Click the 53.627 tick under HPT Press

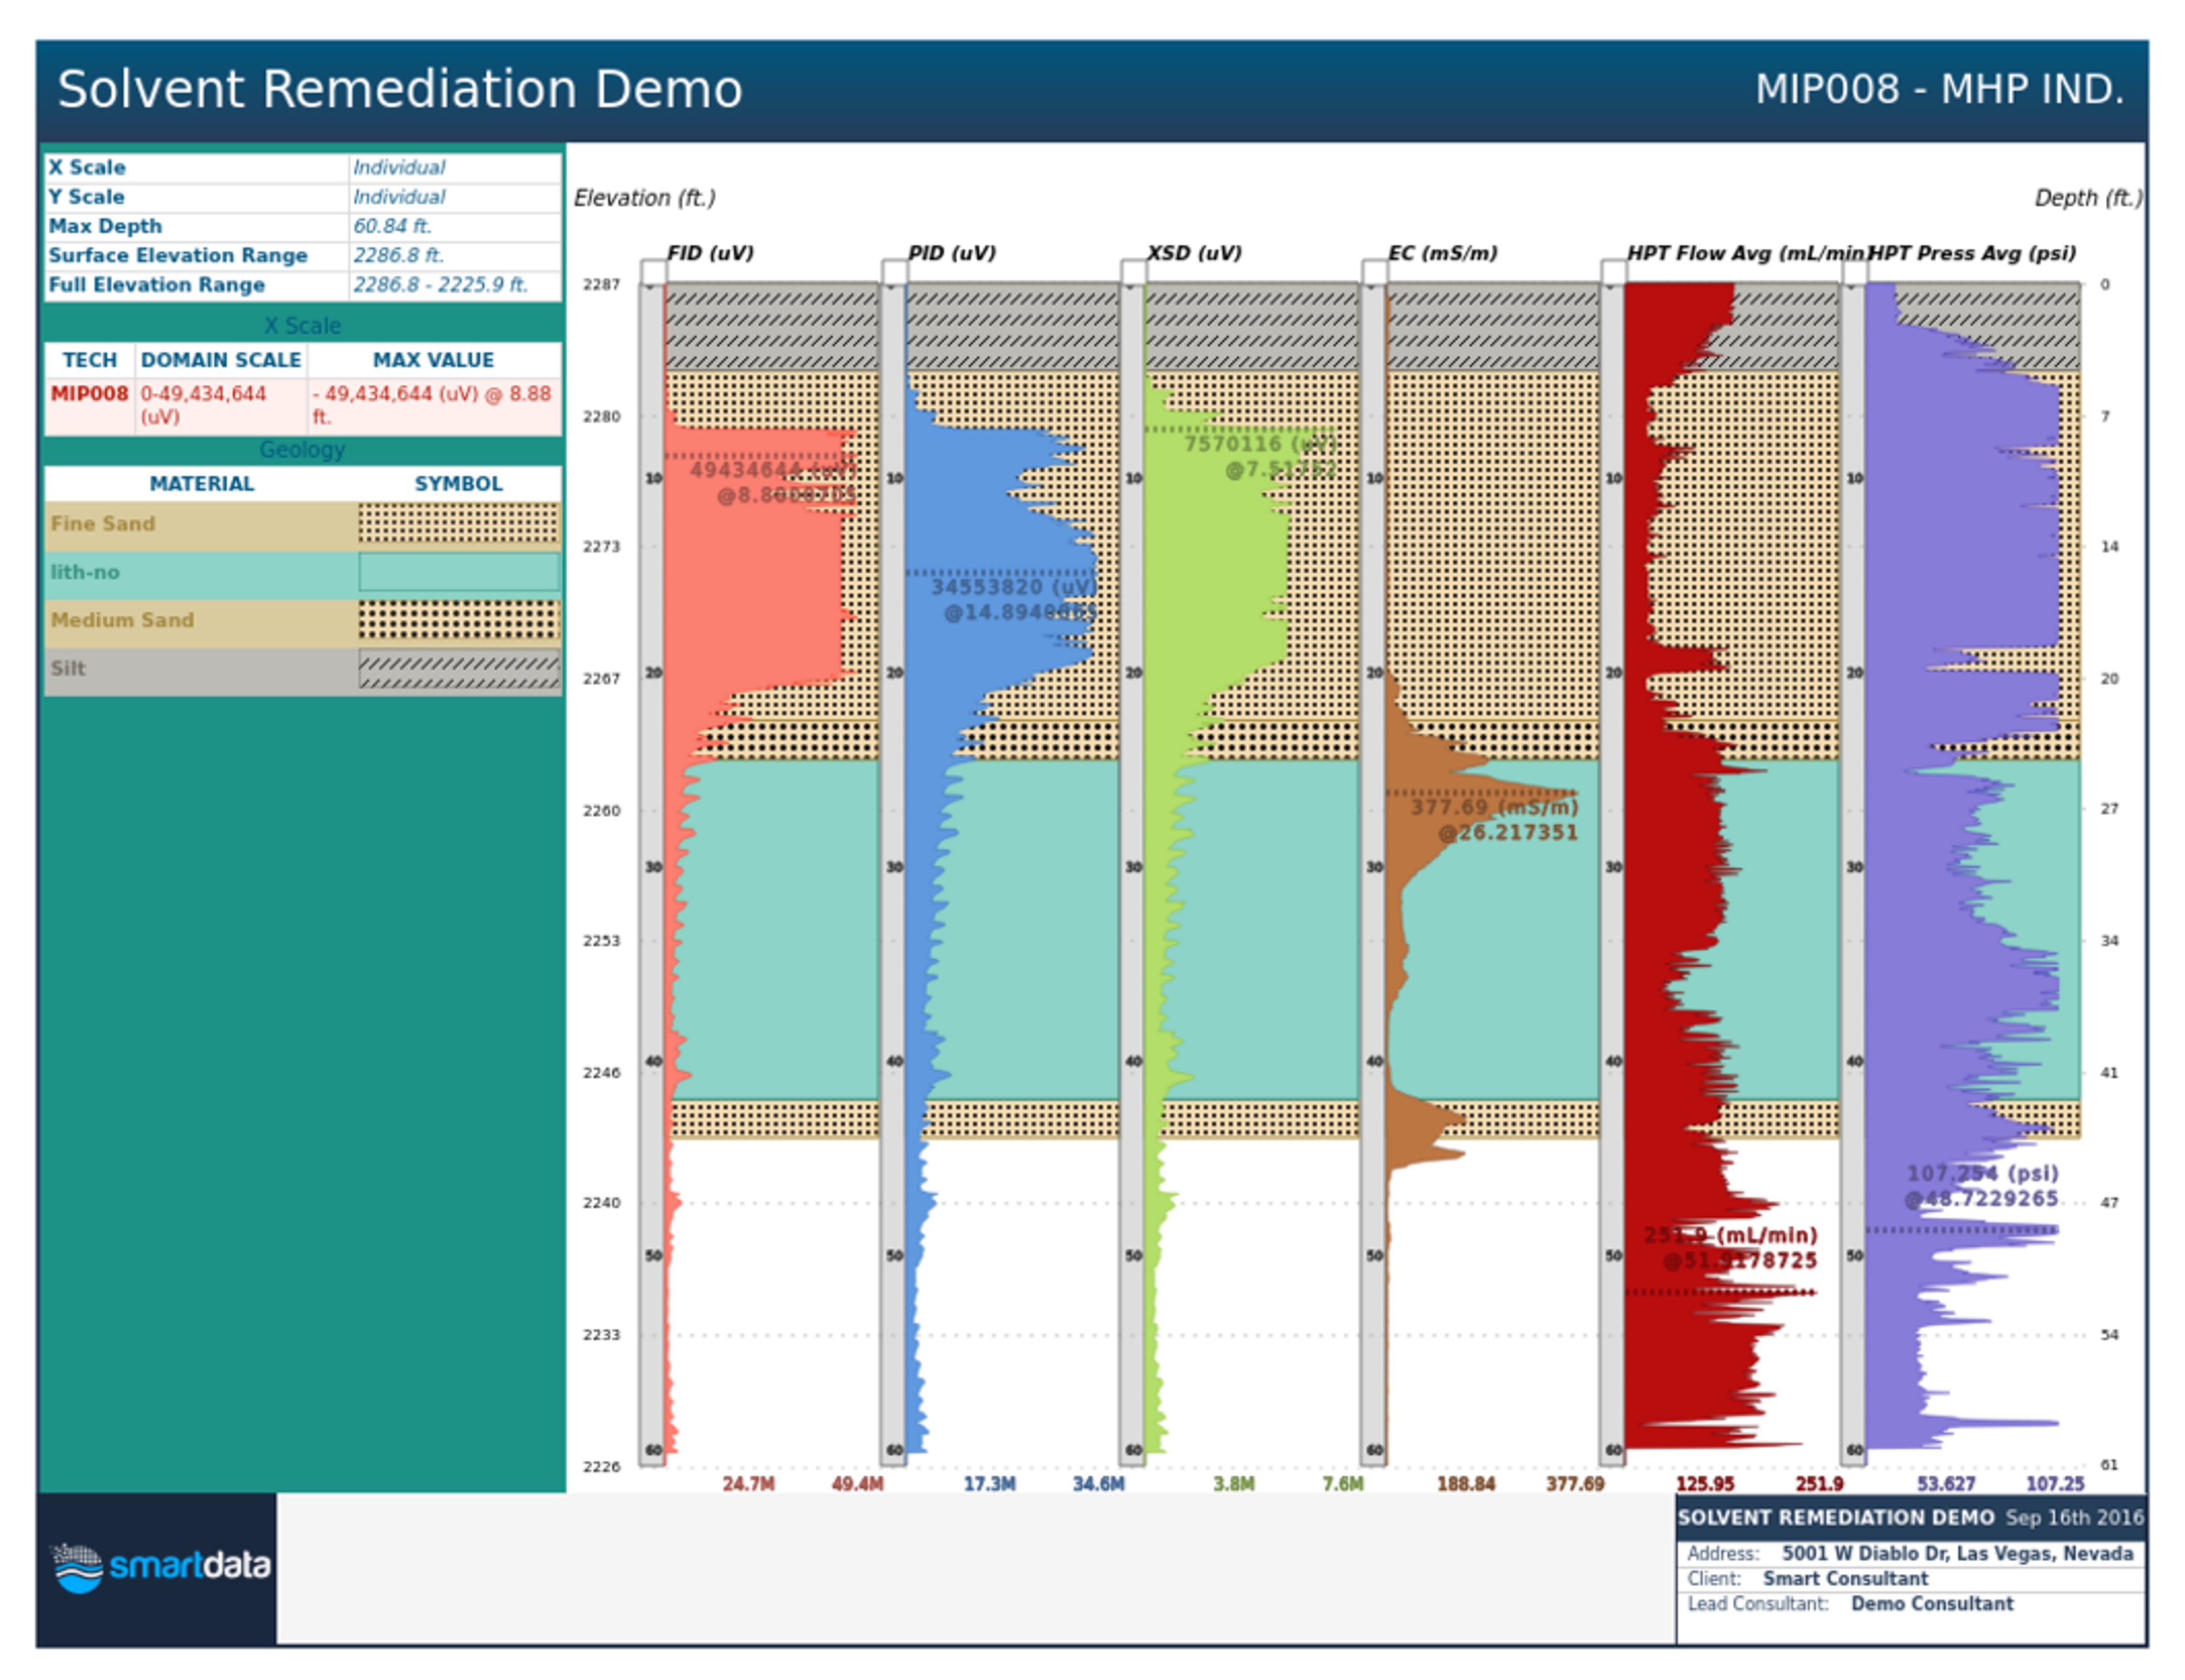coord(1946,1484)
